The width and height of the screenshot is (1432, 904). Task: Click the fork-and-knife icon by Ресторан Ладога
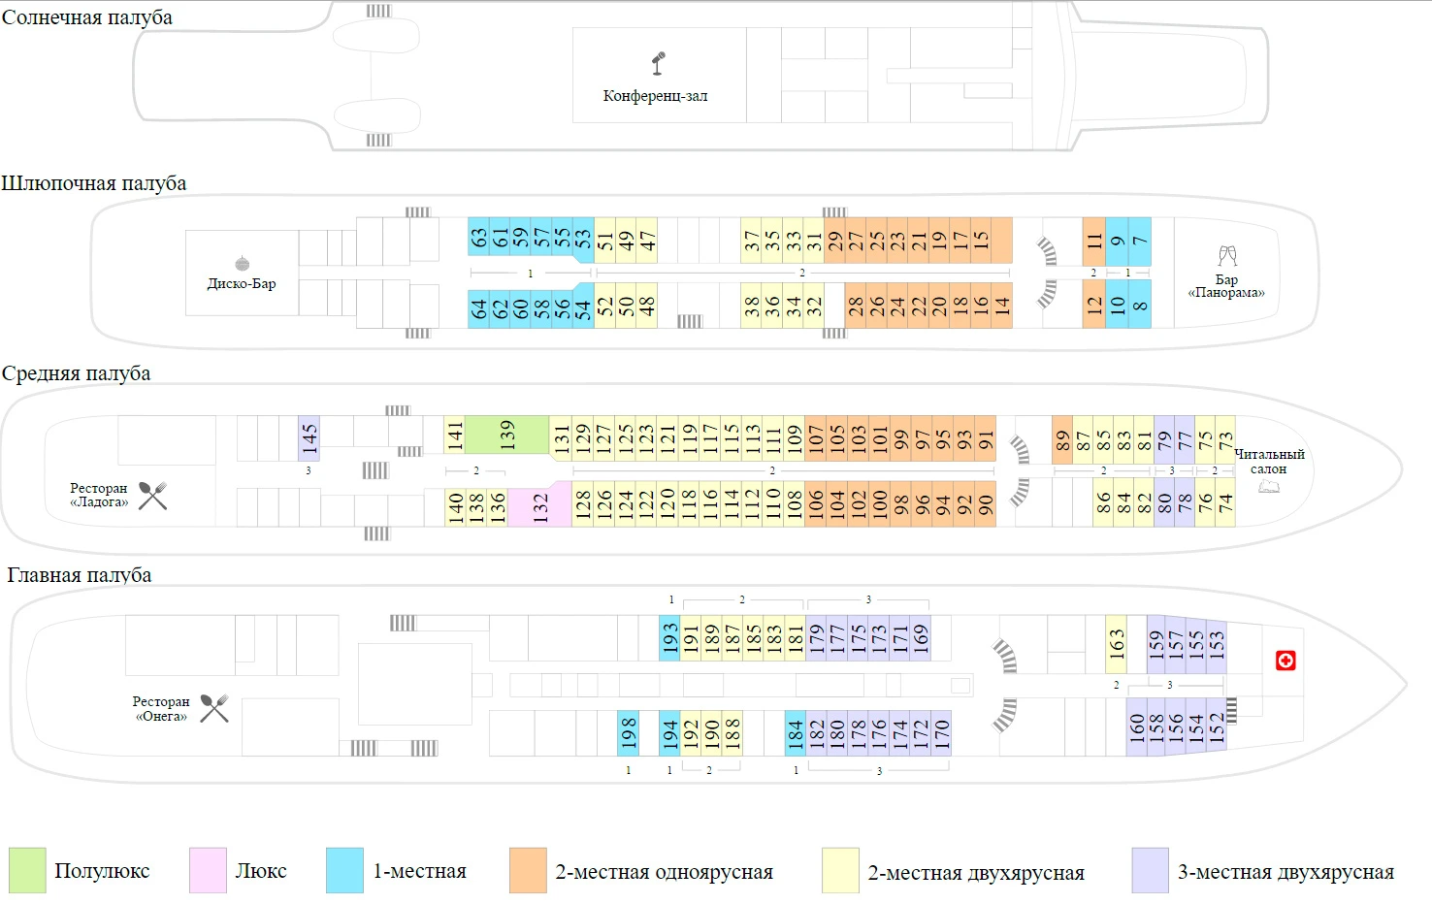(152, 496)
